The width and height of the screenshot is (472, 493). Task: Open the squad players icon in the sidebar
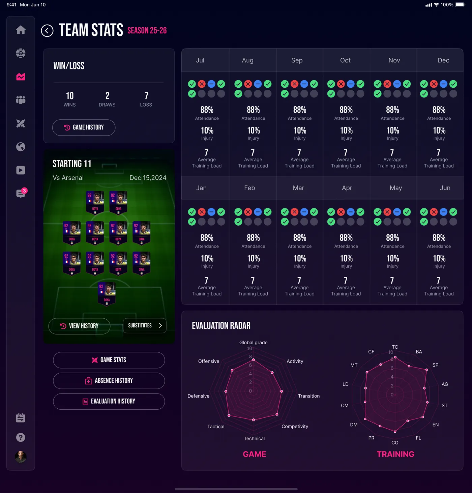(21, 100)
